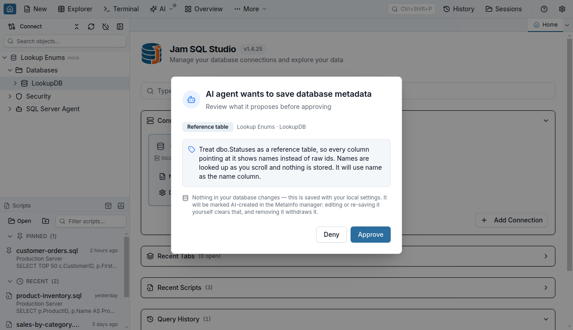Expand the Security node
573x330 pixels.
tap(10, 96)
